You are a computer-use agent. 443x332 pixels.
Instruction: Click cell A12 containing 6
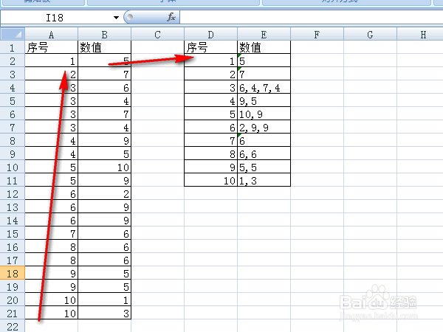pyautogui.click(x=51, y=193)
